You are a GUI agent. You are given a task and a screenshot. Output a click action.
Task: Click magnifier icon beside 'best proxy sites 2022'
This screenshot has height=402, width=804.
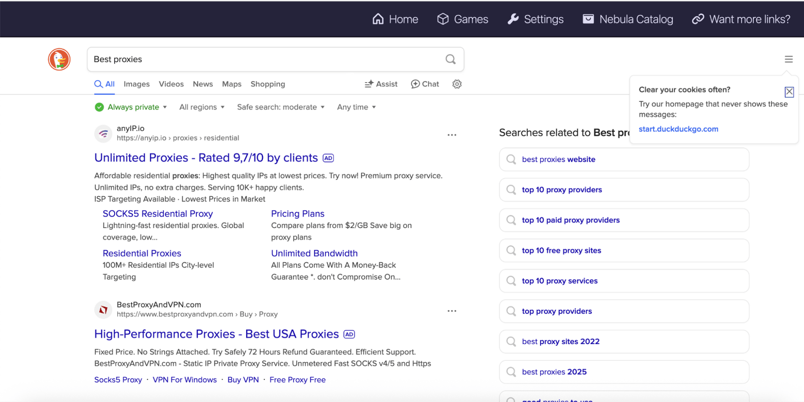tap(511, 342)
